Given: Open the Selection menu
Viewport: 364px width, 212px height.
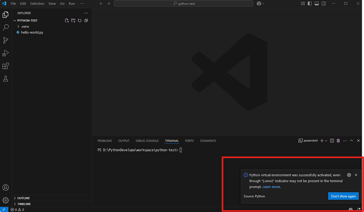Looking at the screenshot, I should tap(37, 4).
